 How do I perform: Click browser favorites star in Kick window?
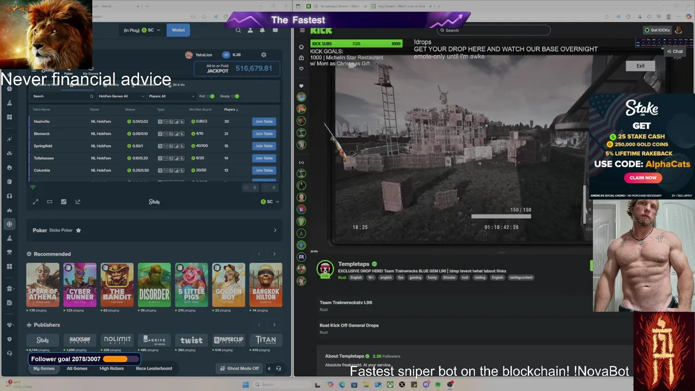[606, 16]
